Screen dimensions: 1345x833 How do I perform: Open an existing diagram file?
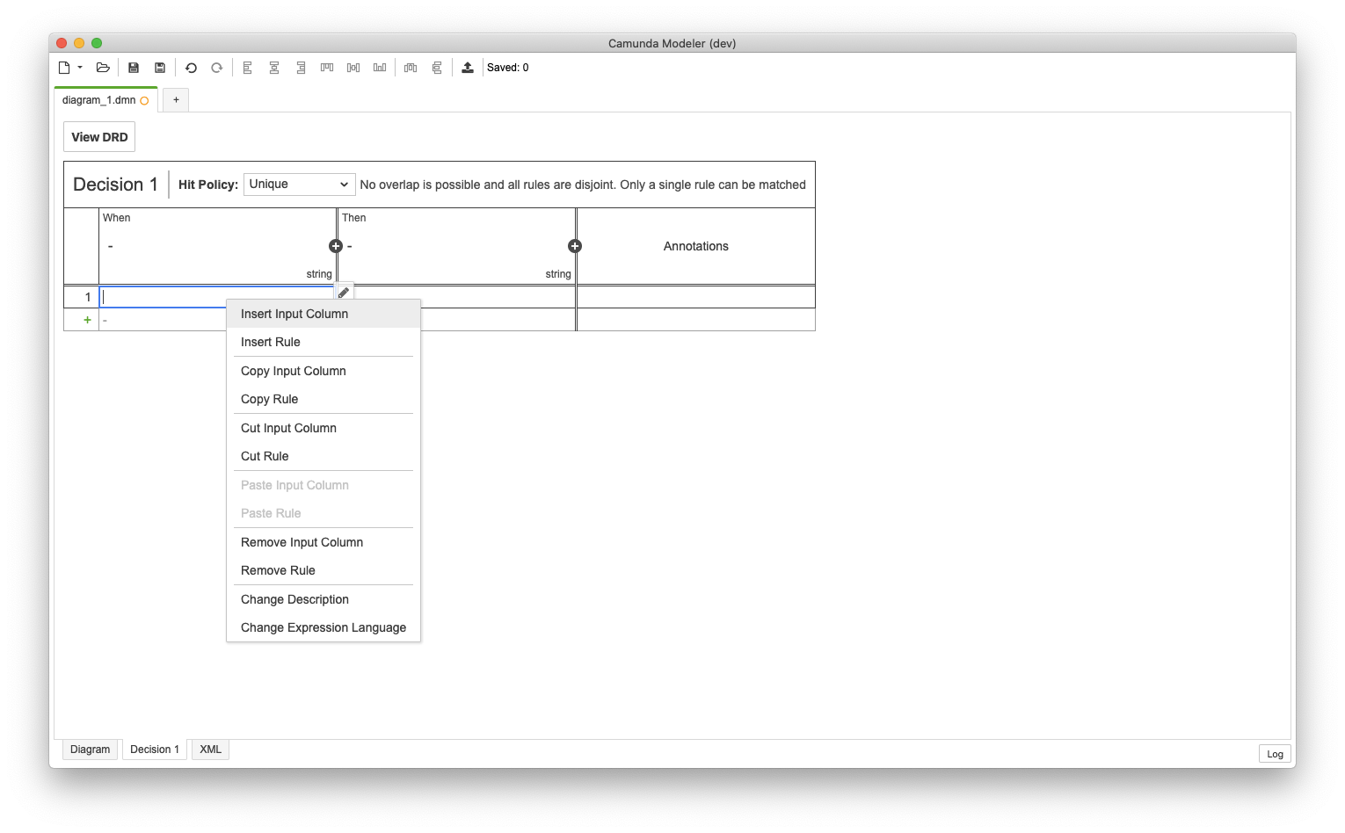(x=102, y=67)
